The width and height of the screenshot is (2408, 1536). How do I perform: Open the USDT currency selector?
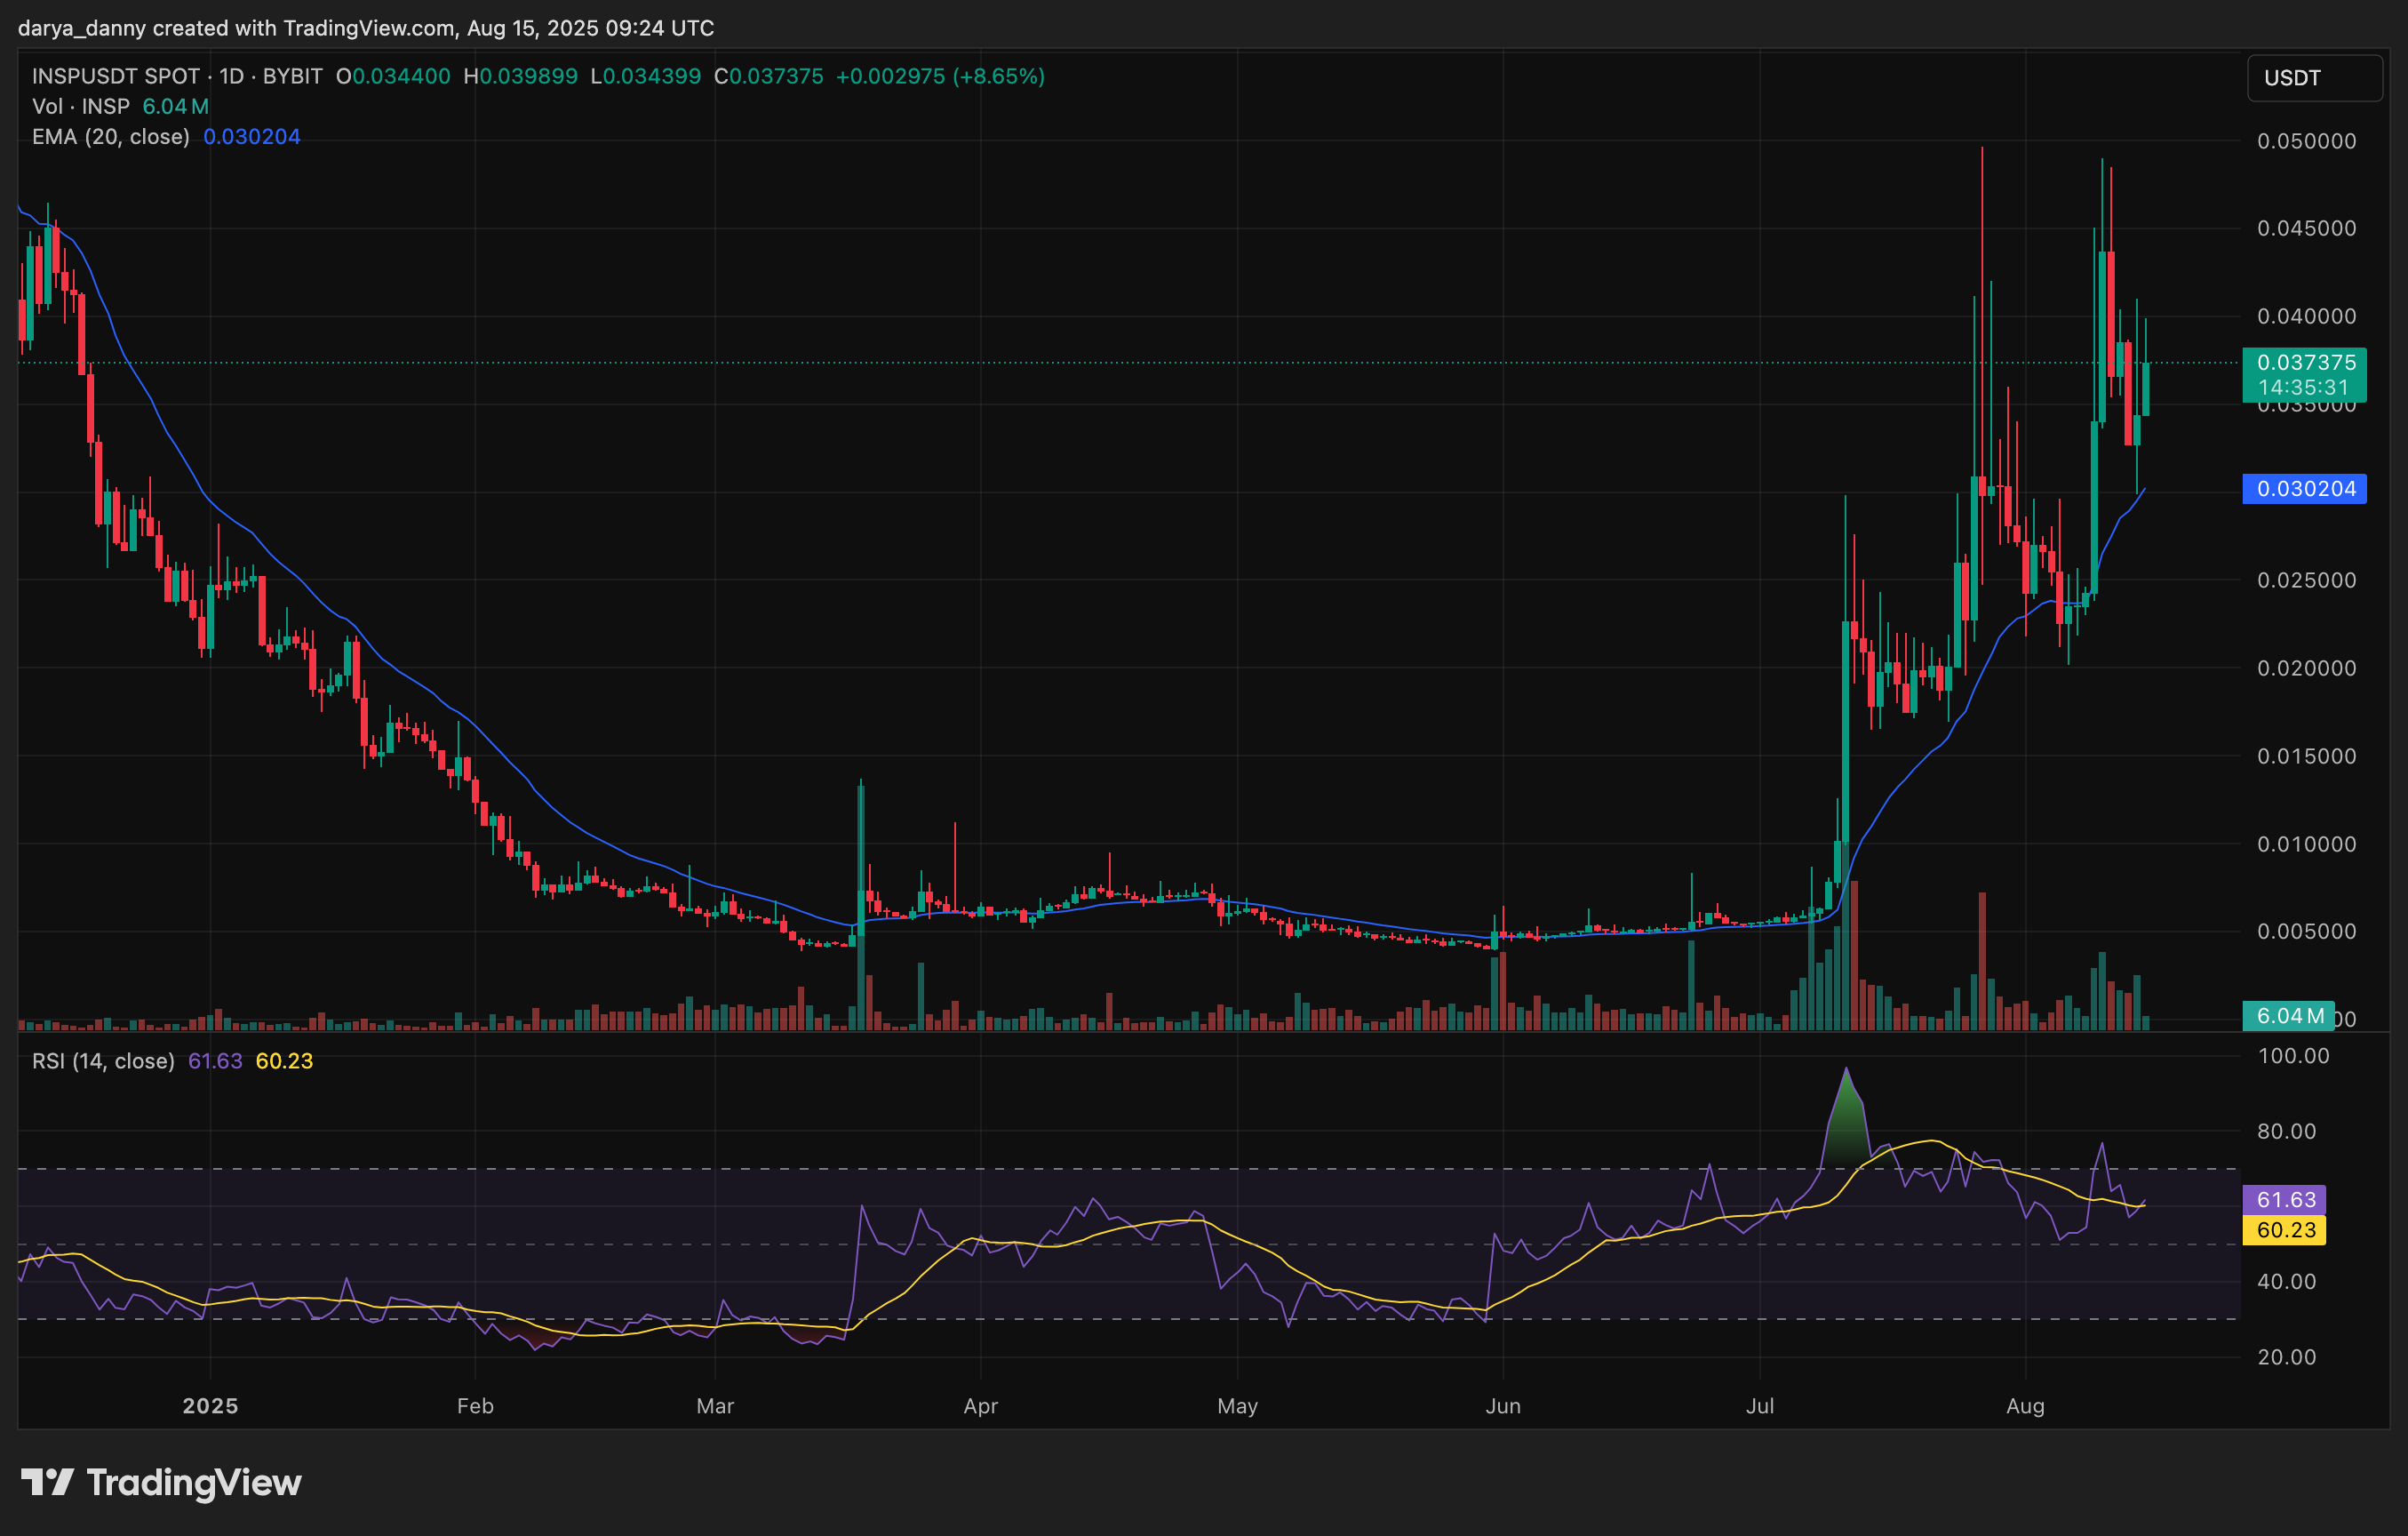pyautogui.click(x=2314, y=78)
